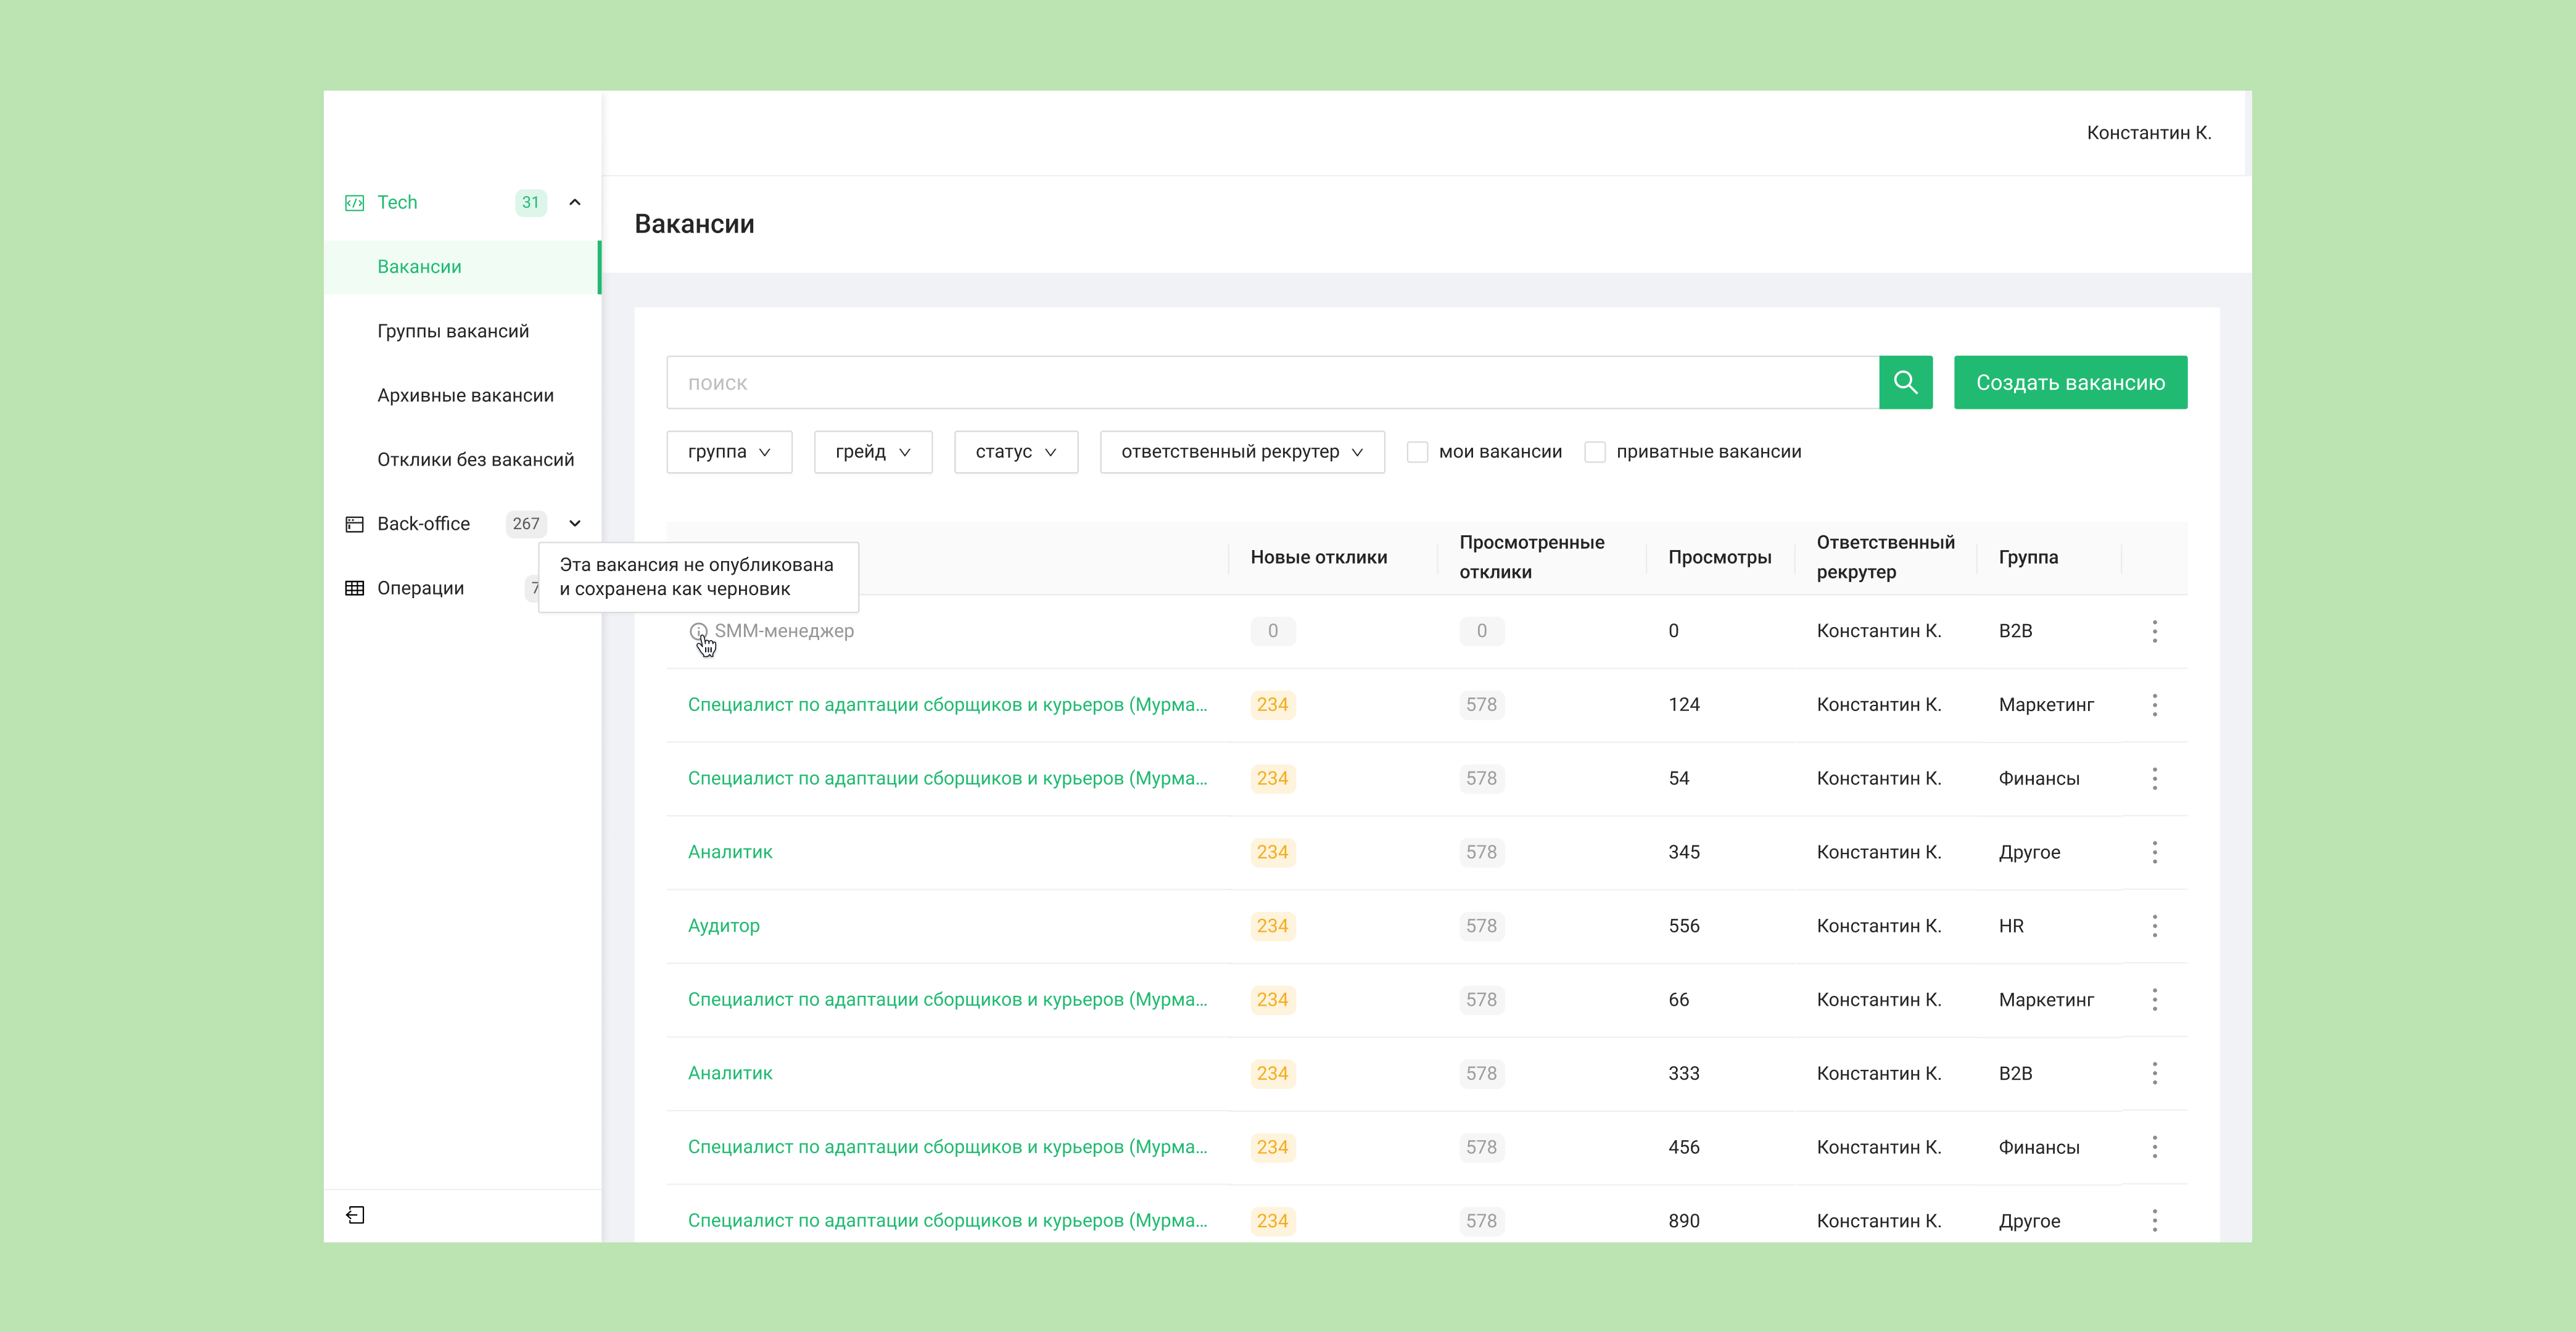
Task: Click the Tech code icon in sidebar
Action: [x=354, y=203]
